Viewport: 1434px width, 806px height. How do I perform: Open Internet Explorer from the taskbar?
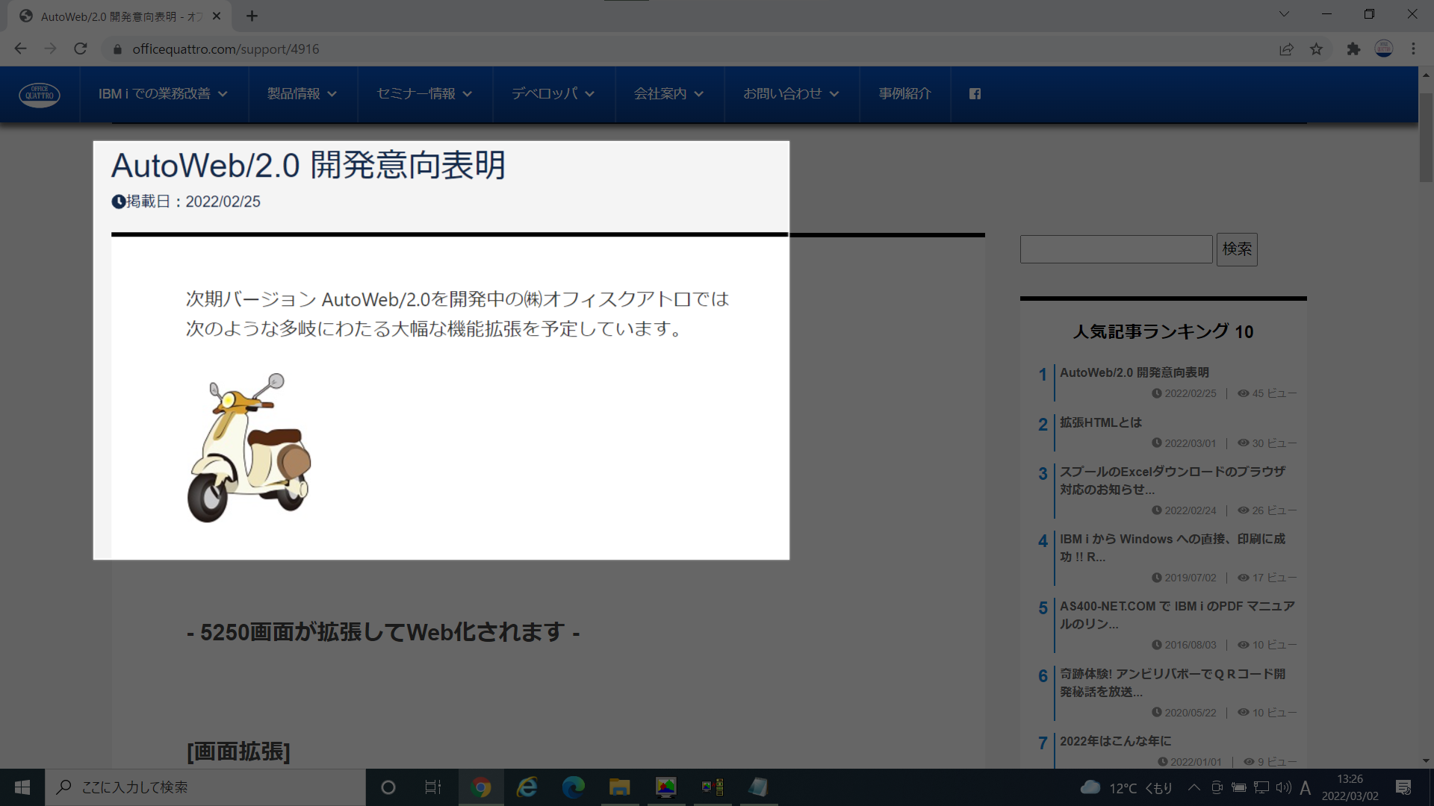[x=527, y=787]
